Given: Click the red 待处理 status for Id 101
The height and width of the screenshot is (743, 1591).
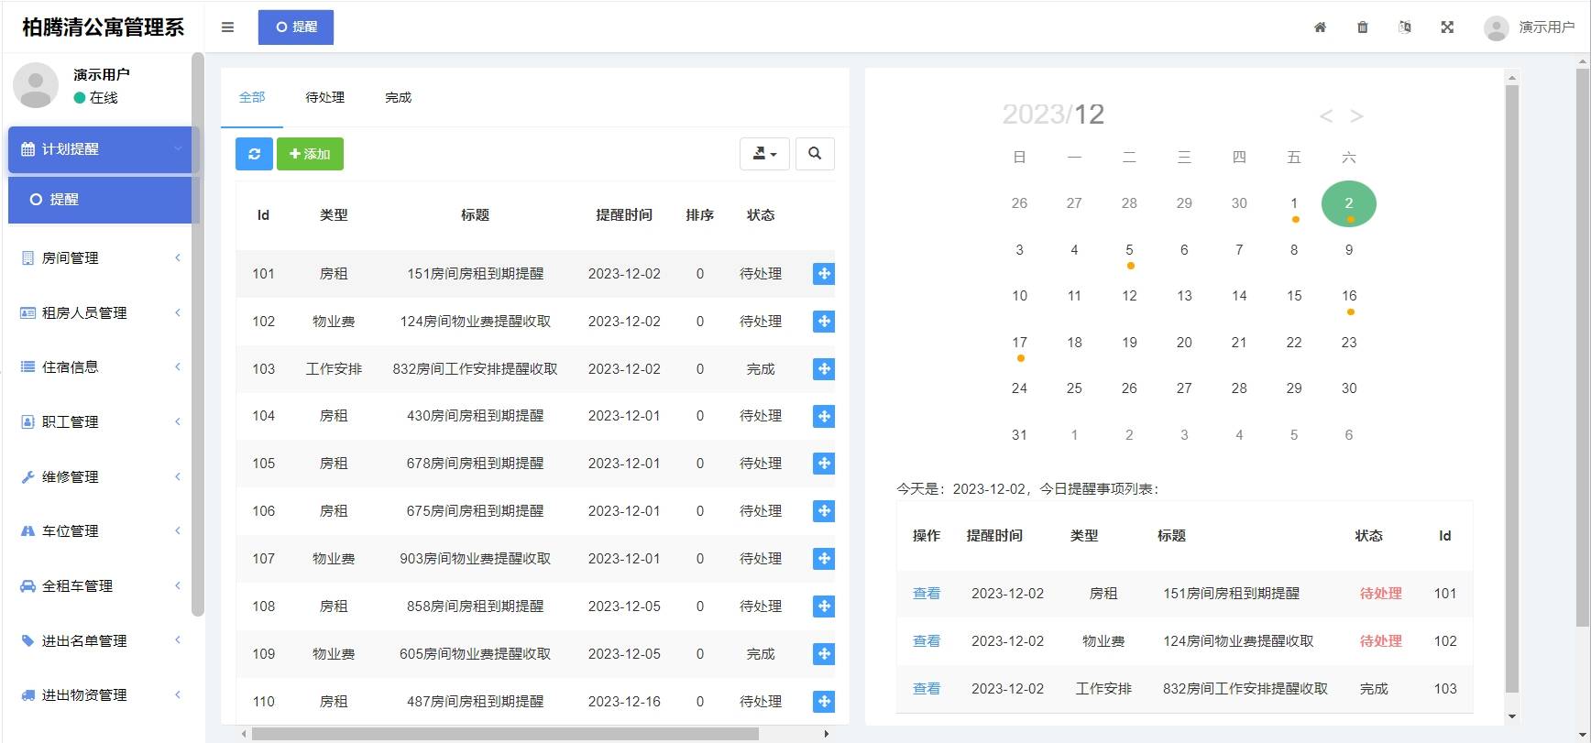Looking at the screenshot, I should [x=1380, y=594].
